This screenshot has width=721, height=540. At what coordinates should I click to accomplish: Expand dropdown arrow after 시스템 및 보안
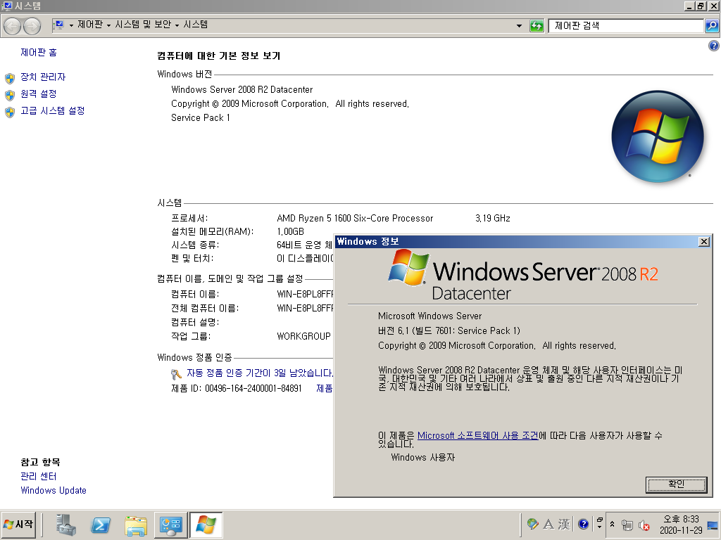coord(177,25)
